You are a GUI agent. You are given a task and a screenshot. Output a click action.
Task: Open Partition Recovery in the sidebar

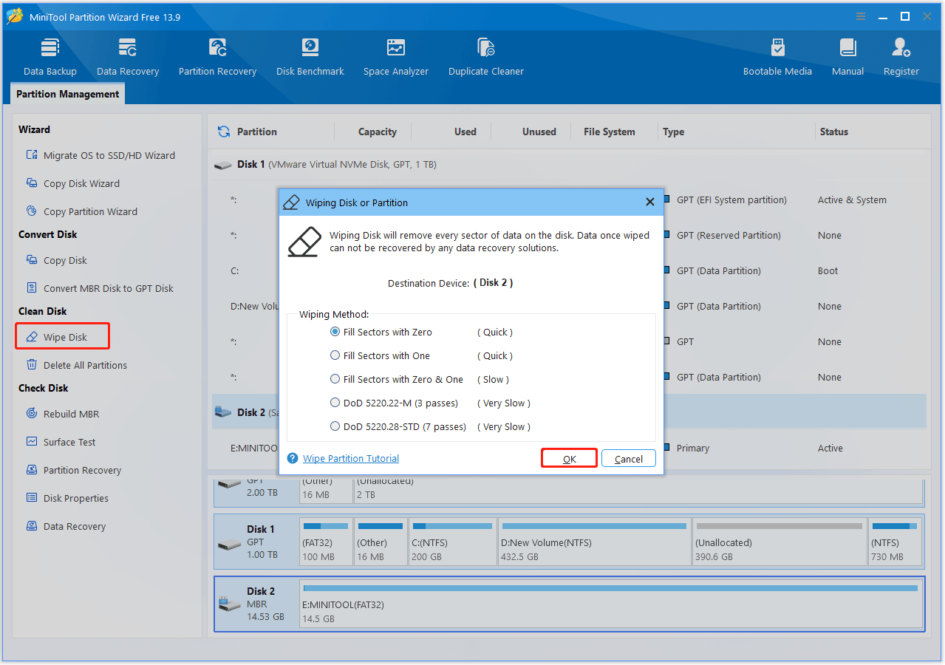coord(73,470)
